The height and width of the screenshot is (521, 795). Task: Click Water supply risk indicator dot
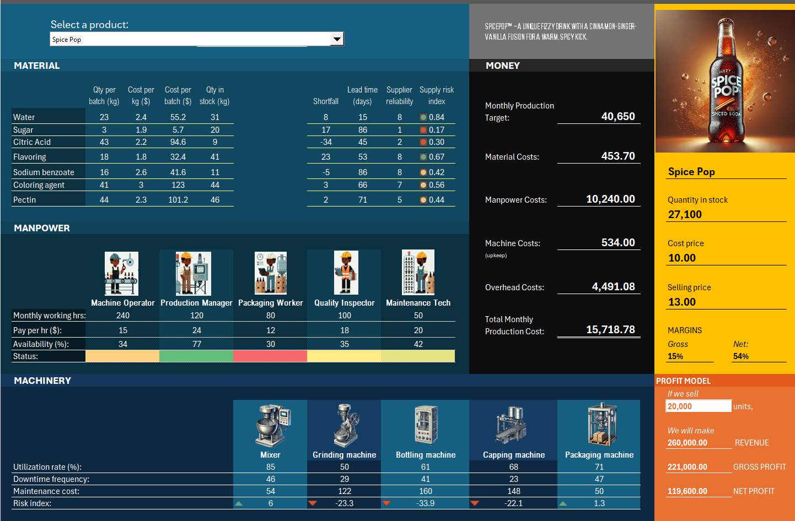pyautogui.click(x=423, y=117)
